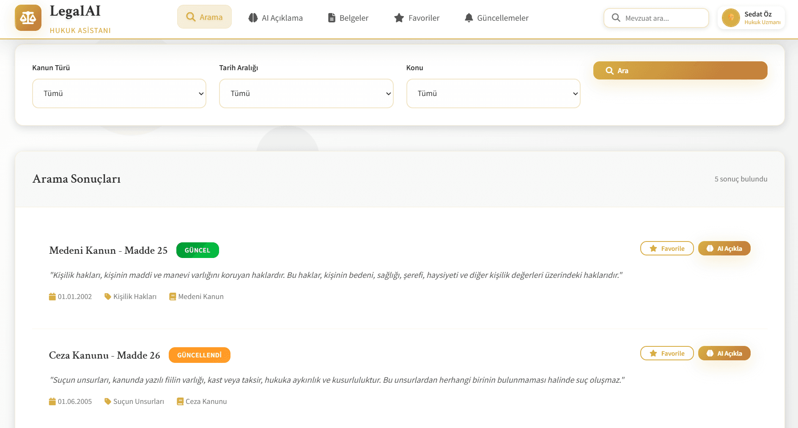Click the magnifier icon in Mevzuat search

pyautogui.click(x=616, y=18)
